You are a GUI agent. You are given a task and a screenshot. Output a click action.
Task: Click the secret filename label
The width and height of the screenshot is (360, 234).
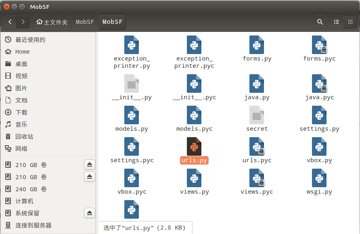(257, 129)
